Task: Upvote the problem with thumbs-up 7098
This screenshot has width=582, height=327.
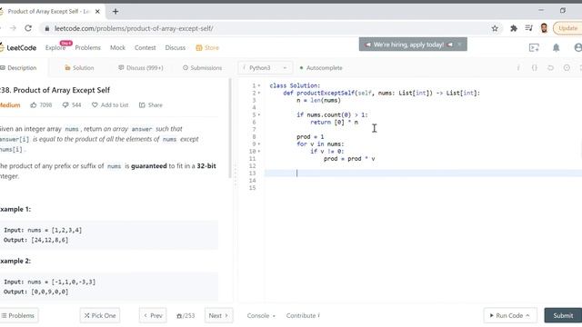Action: click(41, 105)
